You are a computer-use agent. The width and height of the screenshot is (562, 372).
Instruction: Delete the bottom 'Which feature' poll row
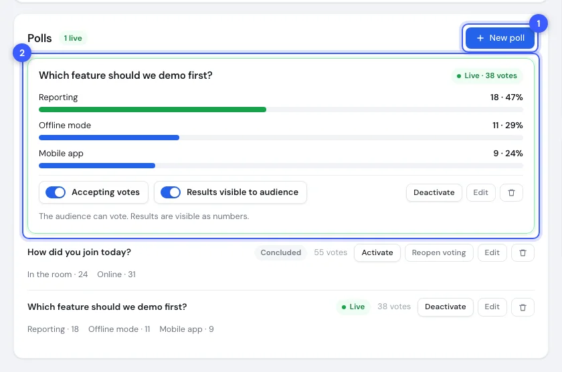click(x=523, y=307)
